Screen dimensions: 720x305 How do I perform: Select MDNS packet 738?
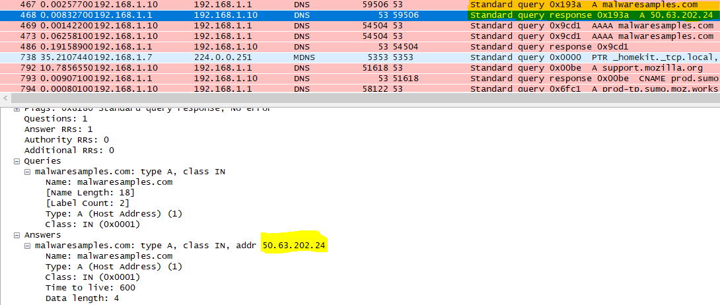(360, 57)
